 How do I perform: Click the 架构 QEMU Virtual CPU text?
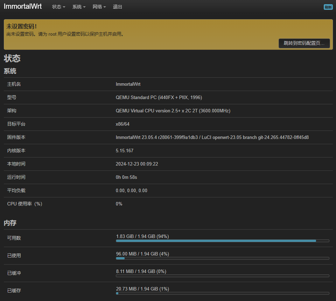pos(173,111)
